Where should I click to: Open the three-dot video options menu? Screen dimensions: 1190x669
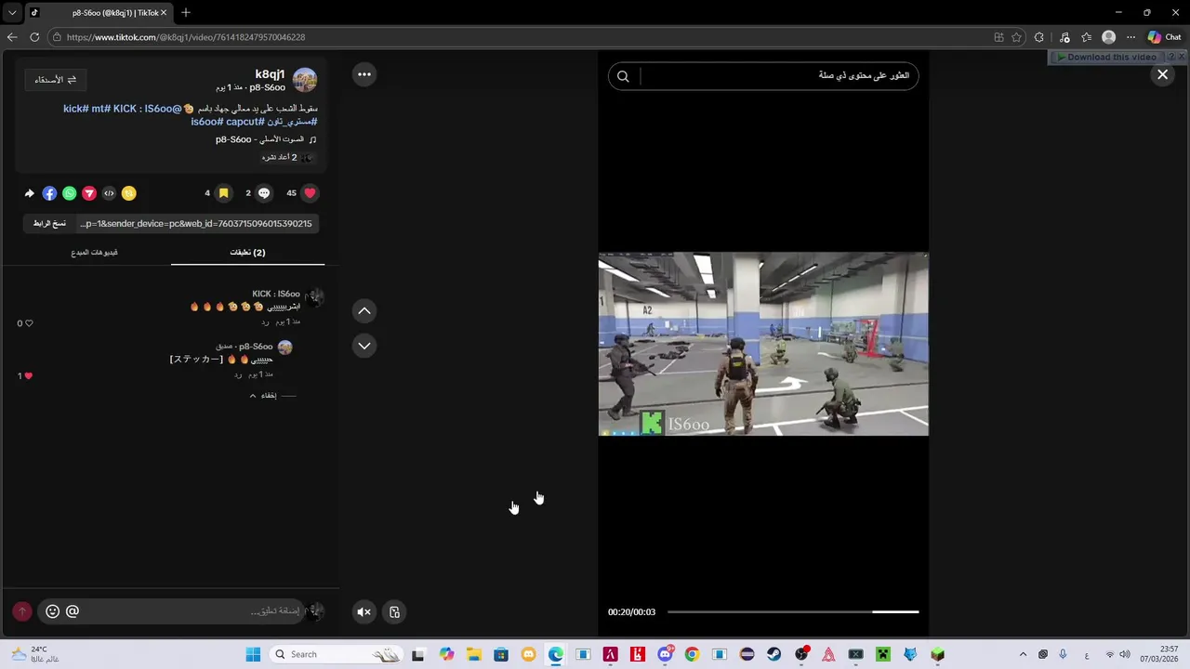[364, 74]
